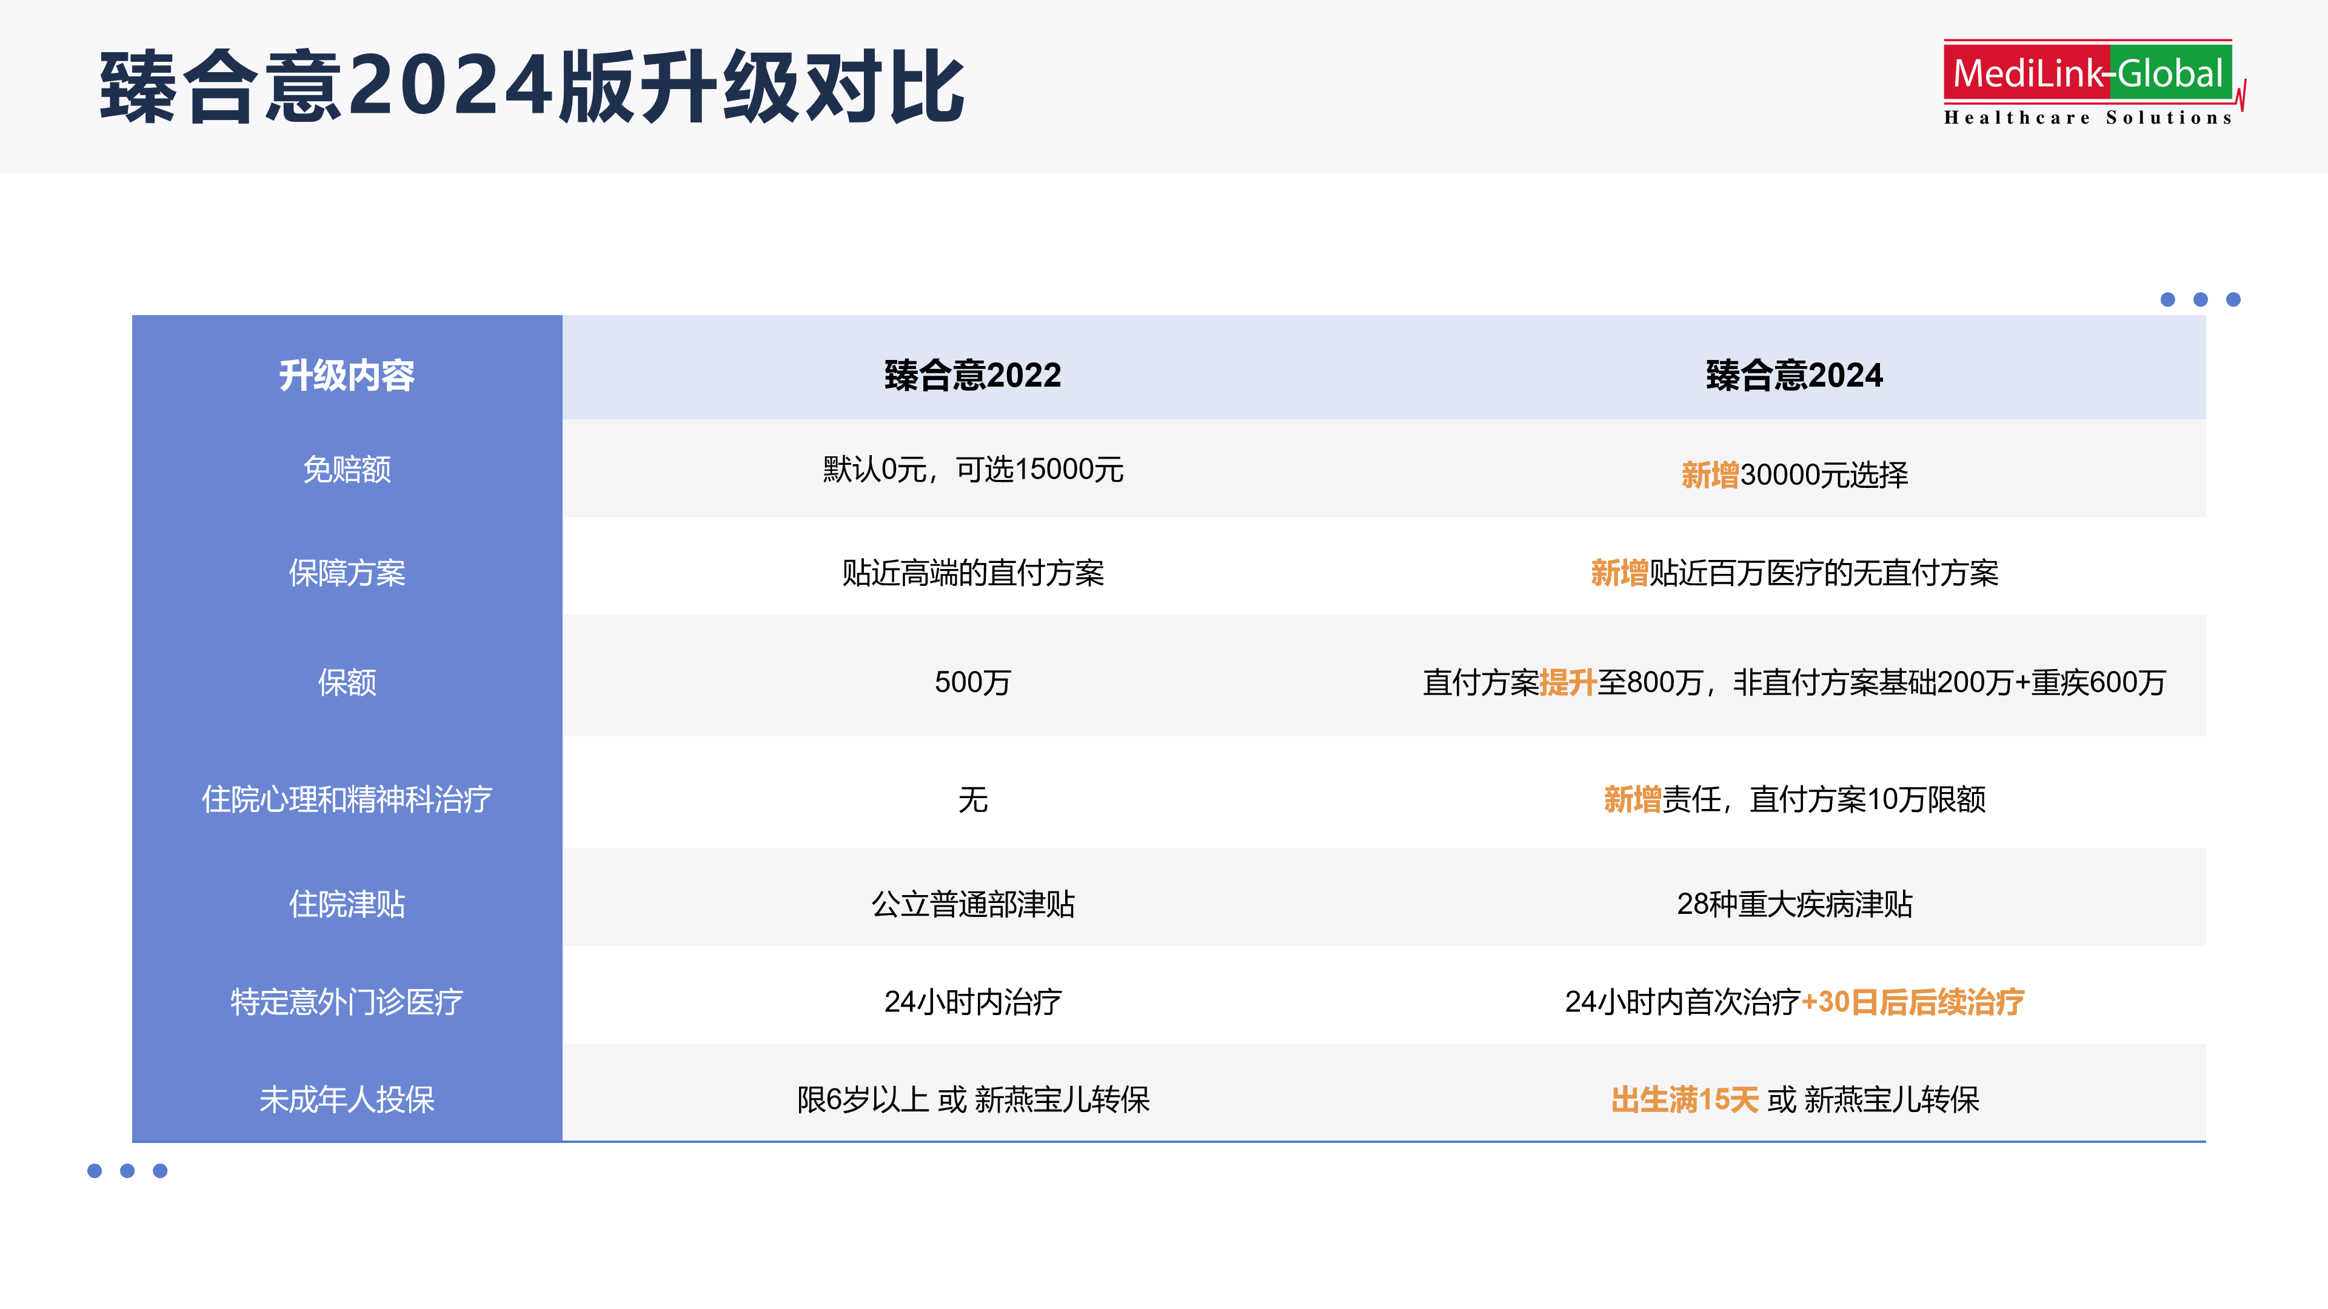This screenshot has height=1309, width=2328.
Task: Click the three blue dots at top right
Action: pyautogui.click(x=2199, y=299)
